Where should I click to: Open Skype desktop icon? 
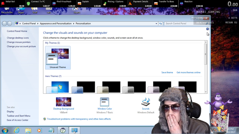[x=21, y=11]
